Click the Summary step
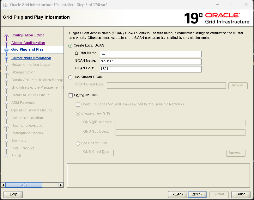This screenshot has width=254, height=200. click(19, 141)
